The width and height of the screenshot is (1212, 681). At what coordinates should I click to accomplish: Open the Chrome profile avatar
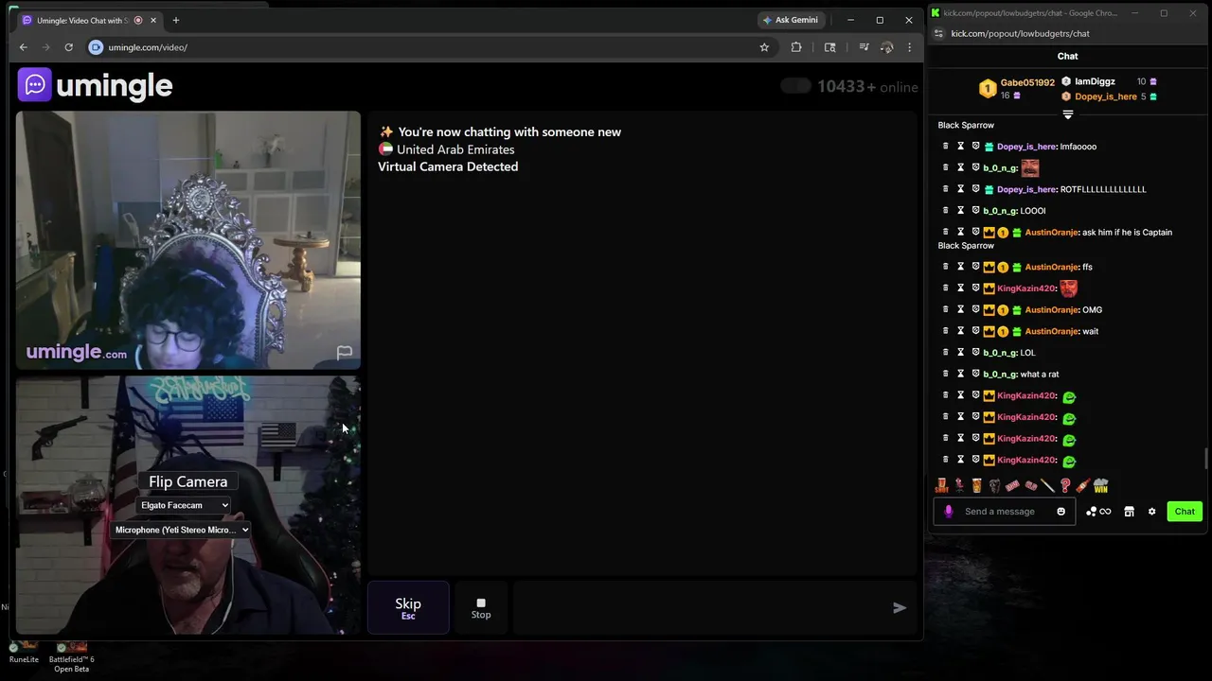[886, 47]
